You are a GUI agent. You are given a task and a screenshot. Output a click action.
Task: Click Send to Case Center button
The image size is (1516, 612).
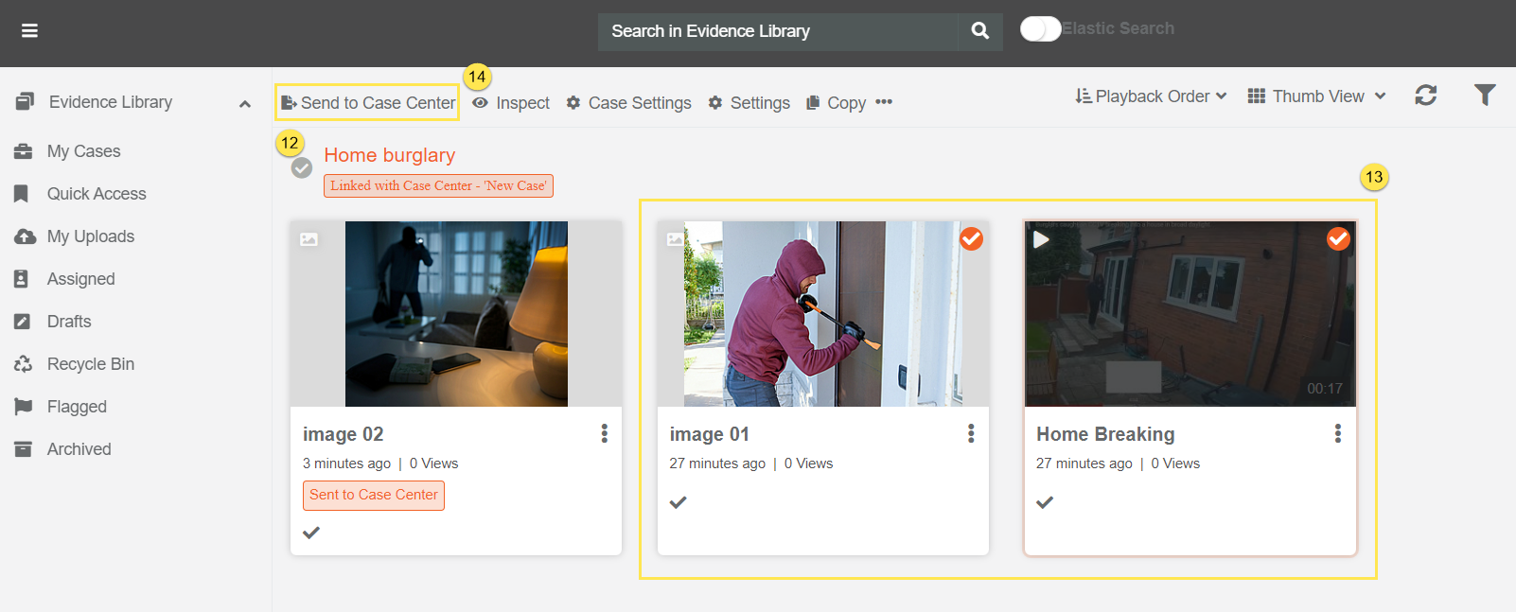pyautogui.click(x=368, y=103)
